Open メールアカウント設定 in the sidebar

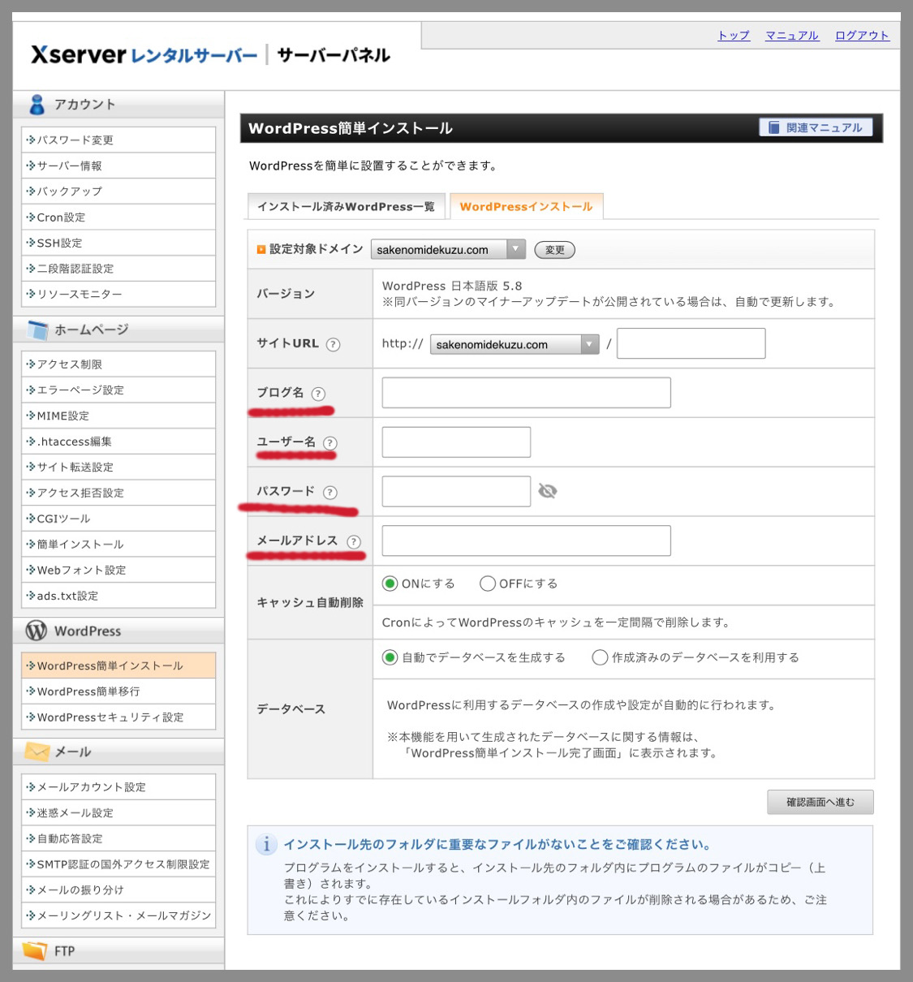coord(118,787)
